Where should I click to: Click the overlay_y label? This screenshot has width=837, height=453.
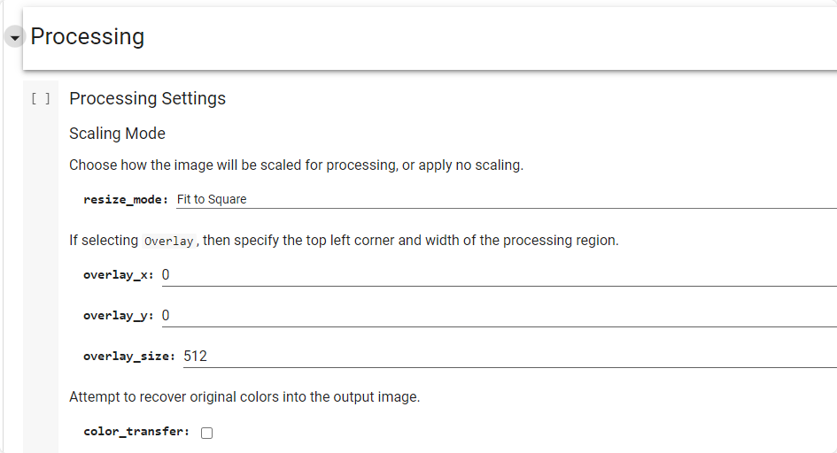(x=118, y=316)
